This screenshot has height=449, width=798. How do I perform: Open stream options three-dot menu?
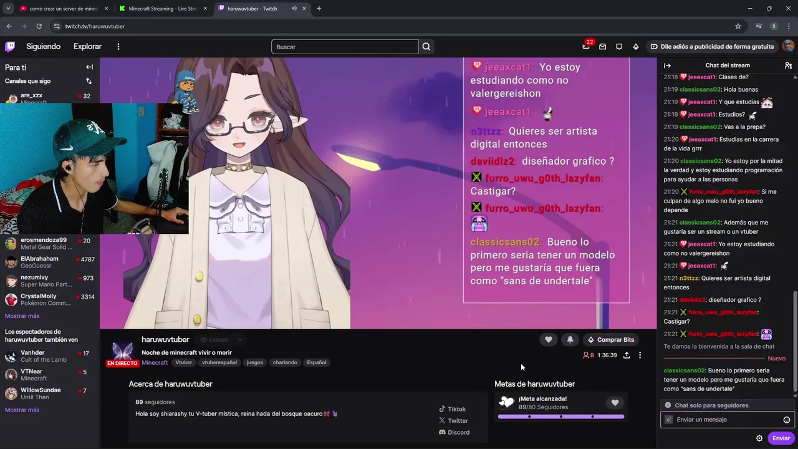tap(640, 355)
